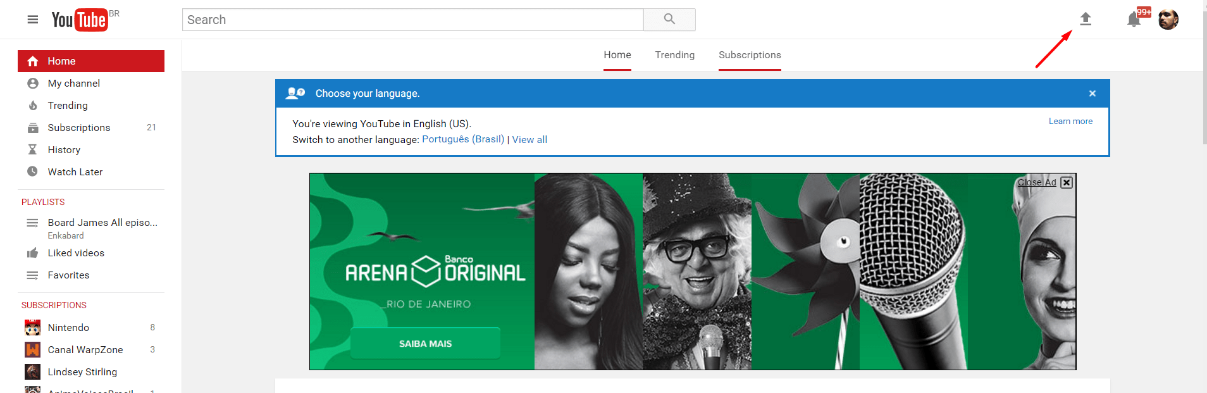Viewport: 1207px width, 393px height.
Task: Click the History hourglass icon
Action: click(33, 150)
